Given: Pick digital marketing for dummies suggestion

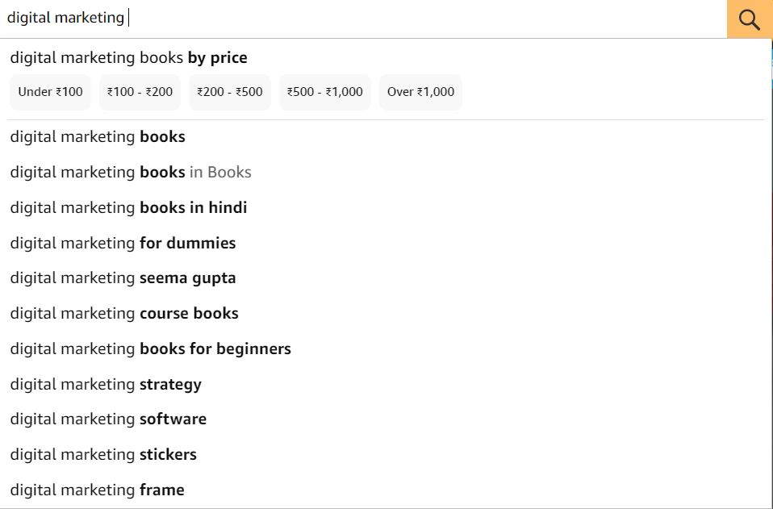Looking at the screenshot, I should 123,243.
